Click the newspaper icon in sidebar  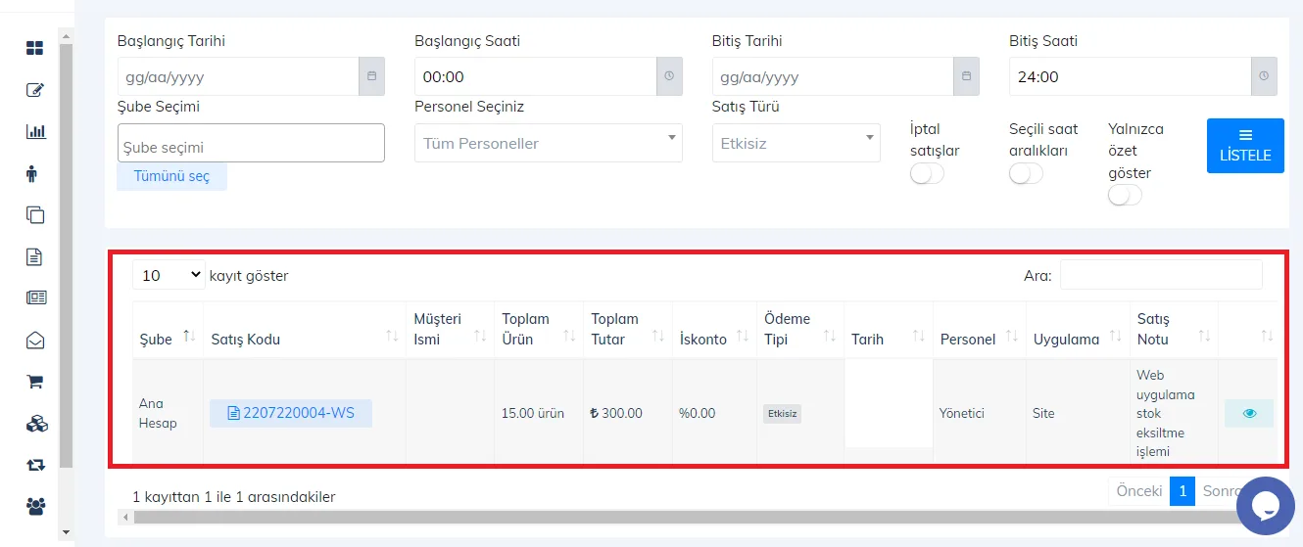point(36,298)
